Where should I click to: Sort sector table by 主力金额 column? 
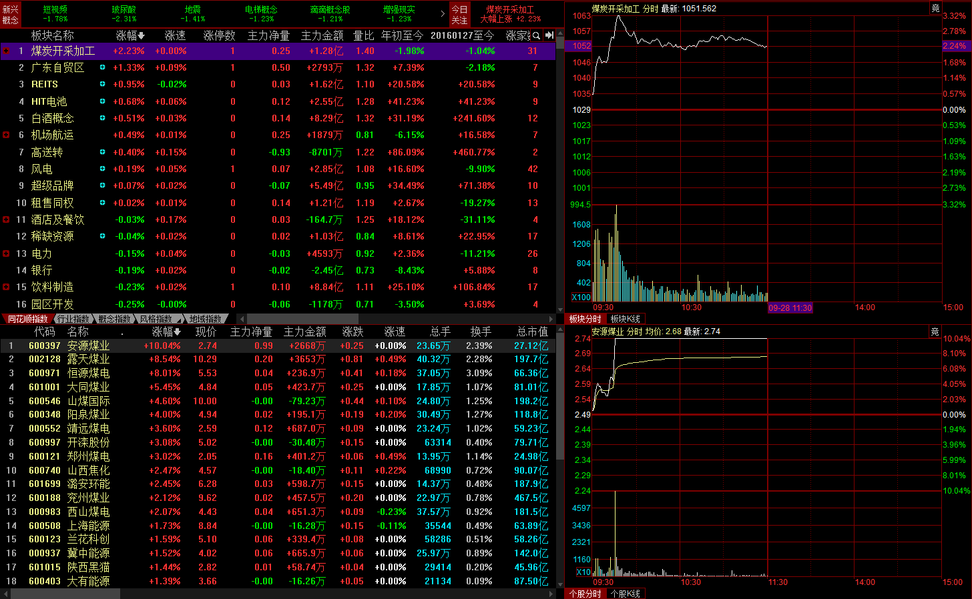pyautogui.click(x=322, y=35)
